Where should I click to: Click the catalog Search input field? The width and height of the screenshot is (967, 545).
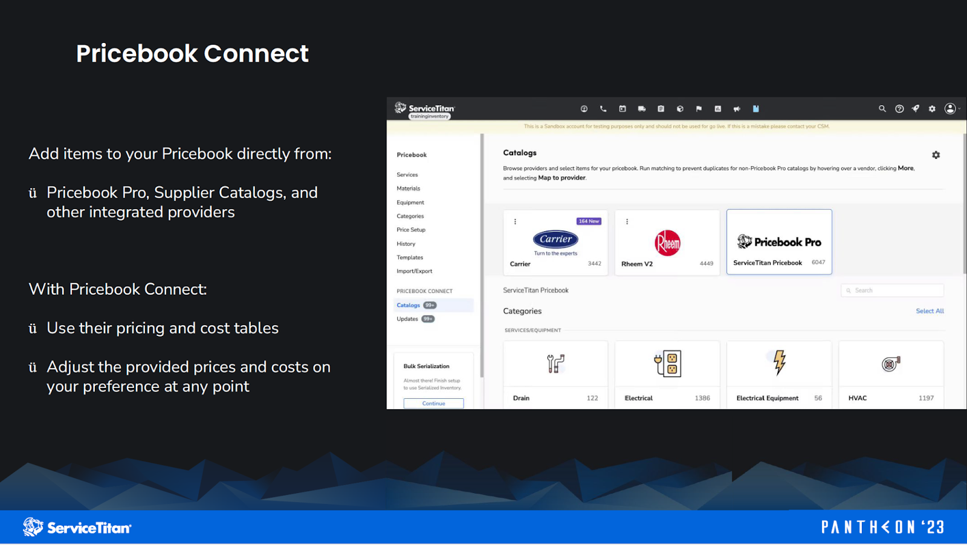pyautogui.click(x=891, y=290)
